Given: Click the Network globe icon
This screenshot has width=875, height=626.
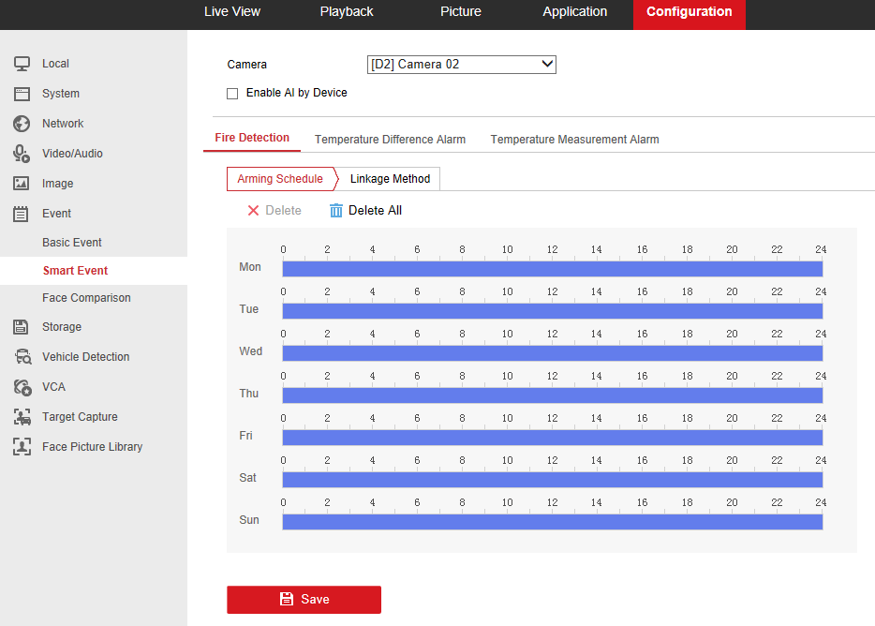Looking at the screenshot, I should pyautogui.click(x=22, y=124).
